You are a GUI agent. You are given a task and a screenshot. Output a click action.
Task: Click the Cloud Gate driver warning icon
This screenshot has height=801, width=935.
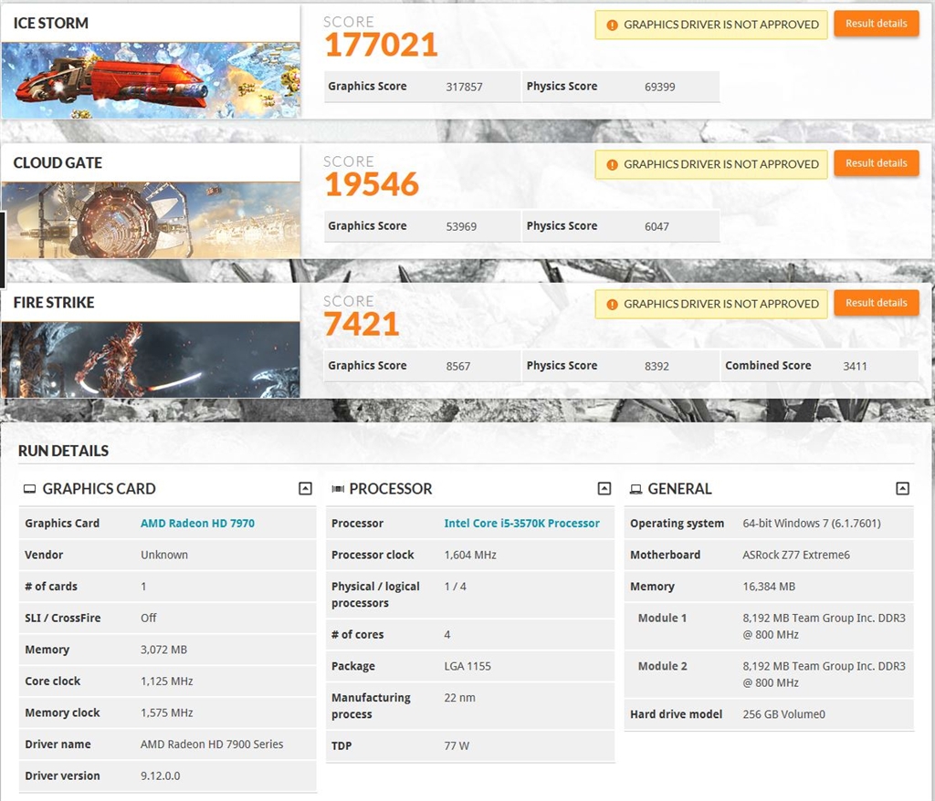tap(612, 164)
